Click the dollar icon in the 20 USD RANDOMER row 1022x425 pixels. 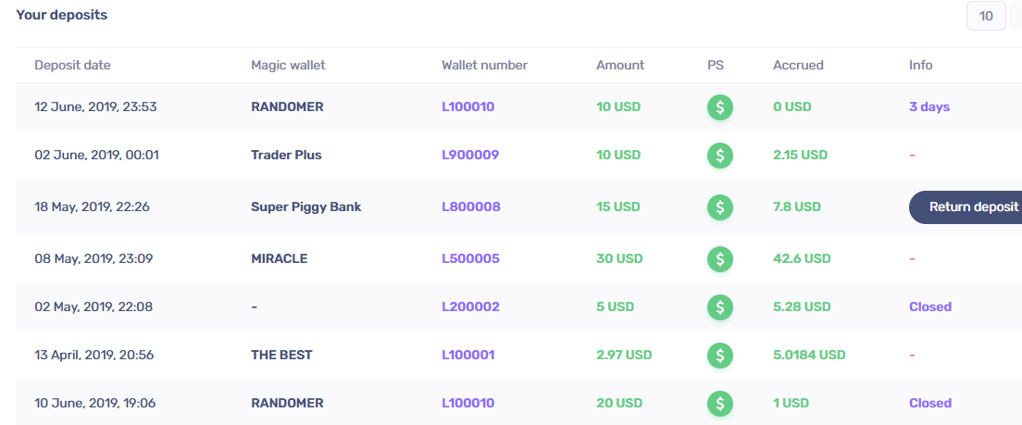720,403
